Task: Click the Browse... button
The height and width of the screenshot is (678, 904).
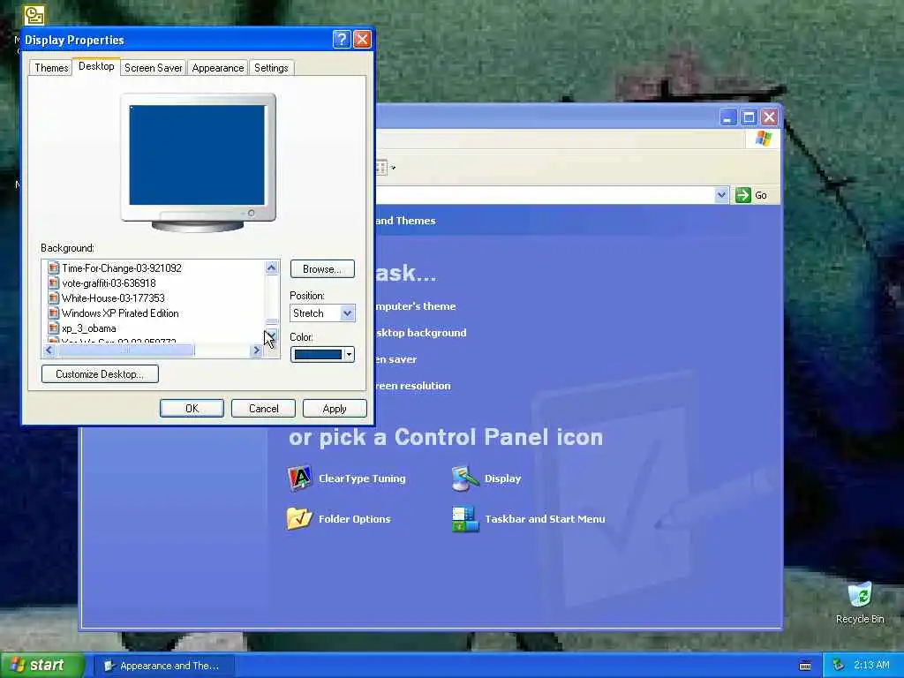Action: pos(321,268)
